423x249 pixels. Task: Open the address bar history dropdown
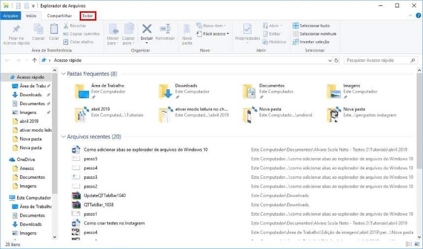(x=330, y=60)
